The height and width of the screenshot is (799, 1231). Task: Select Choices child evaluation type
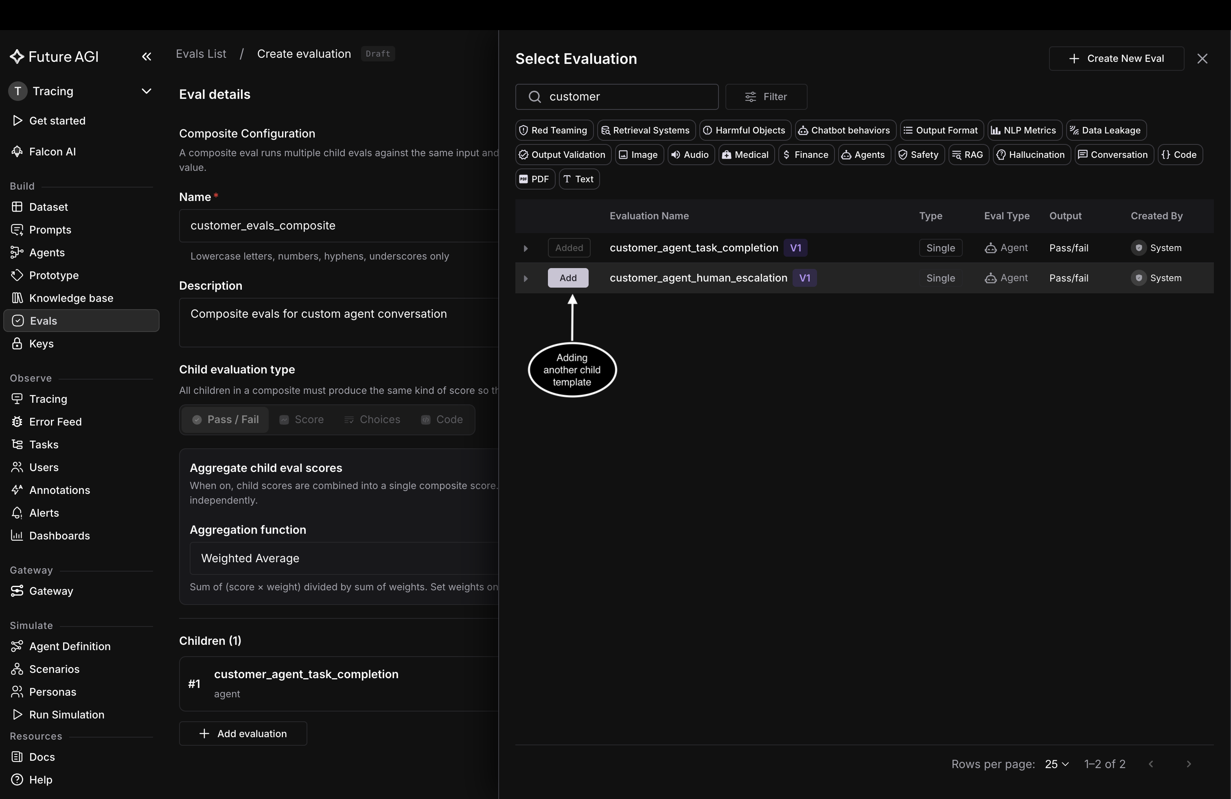(372, 419)
